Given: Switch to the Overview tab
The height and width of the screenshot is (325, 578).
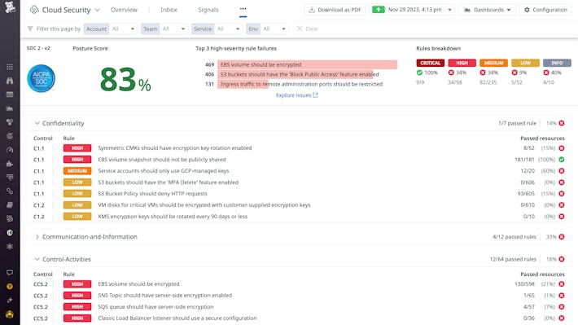Looking at the screenshot, I should [x=124, y=10].
